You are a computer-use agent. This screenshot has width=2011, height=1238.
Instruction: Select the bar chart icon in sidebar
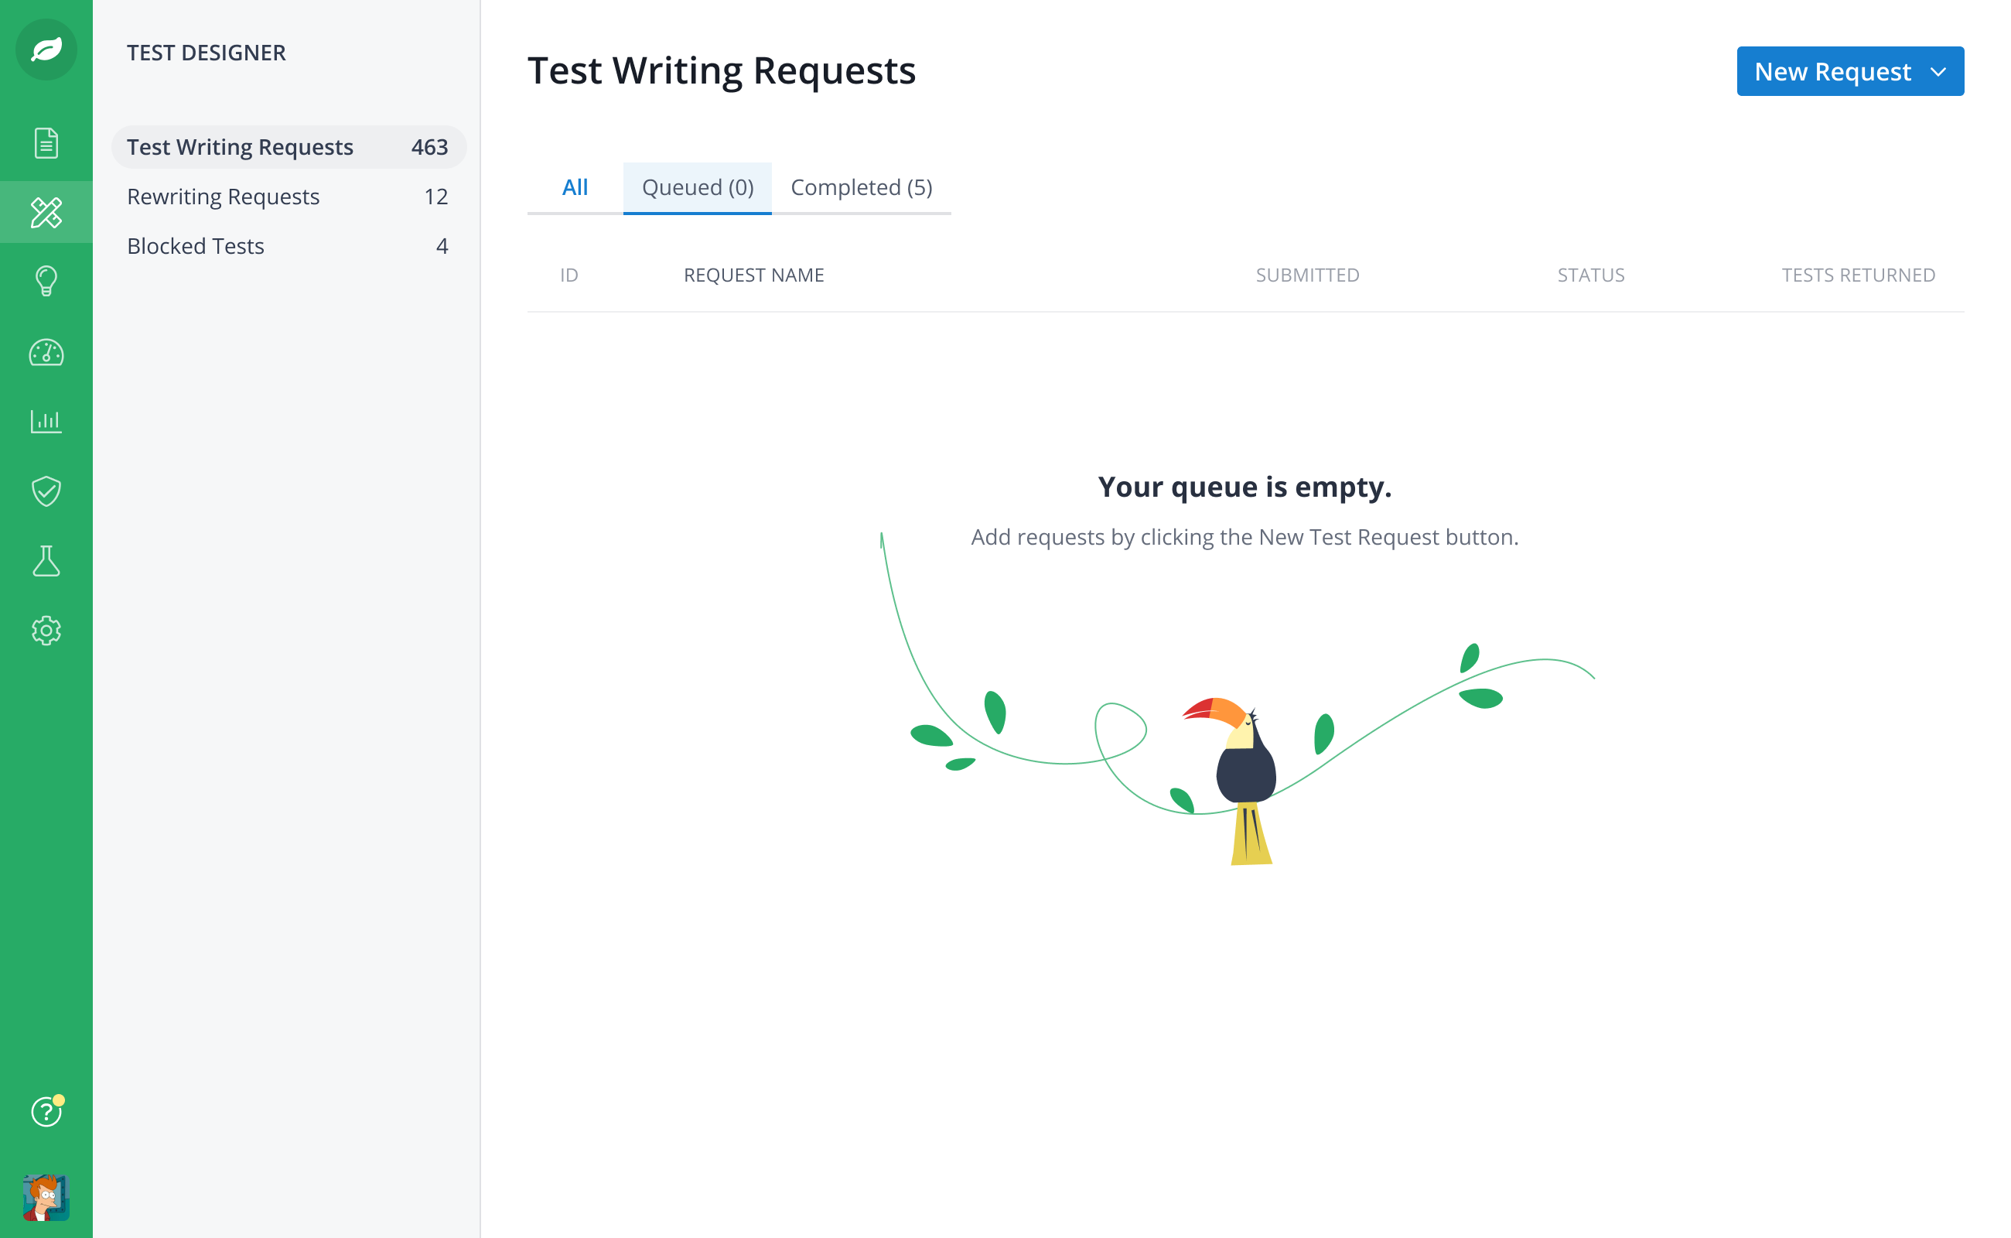point(46,421)
